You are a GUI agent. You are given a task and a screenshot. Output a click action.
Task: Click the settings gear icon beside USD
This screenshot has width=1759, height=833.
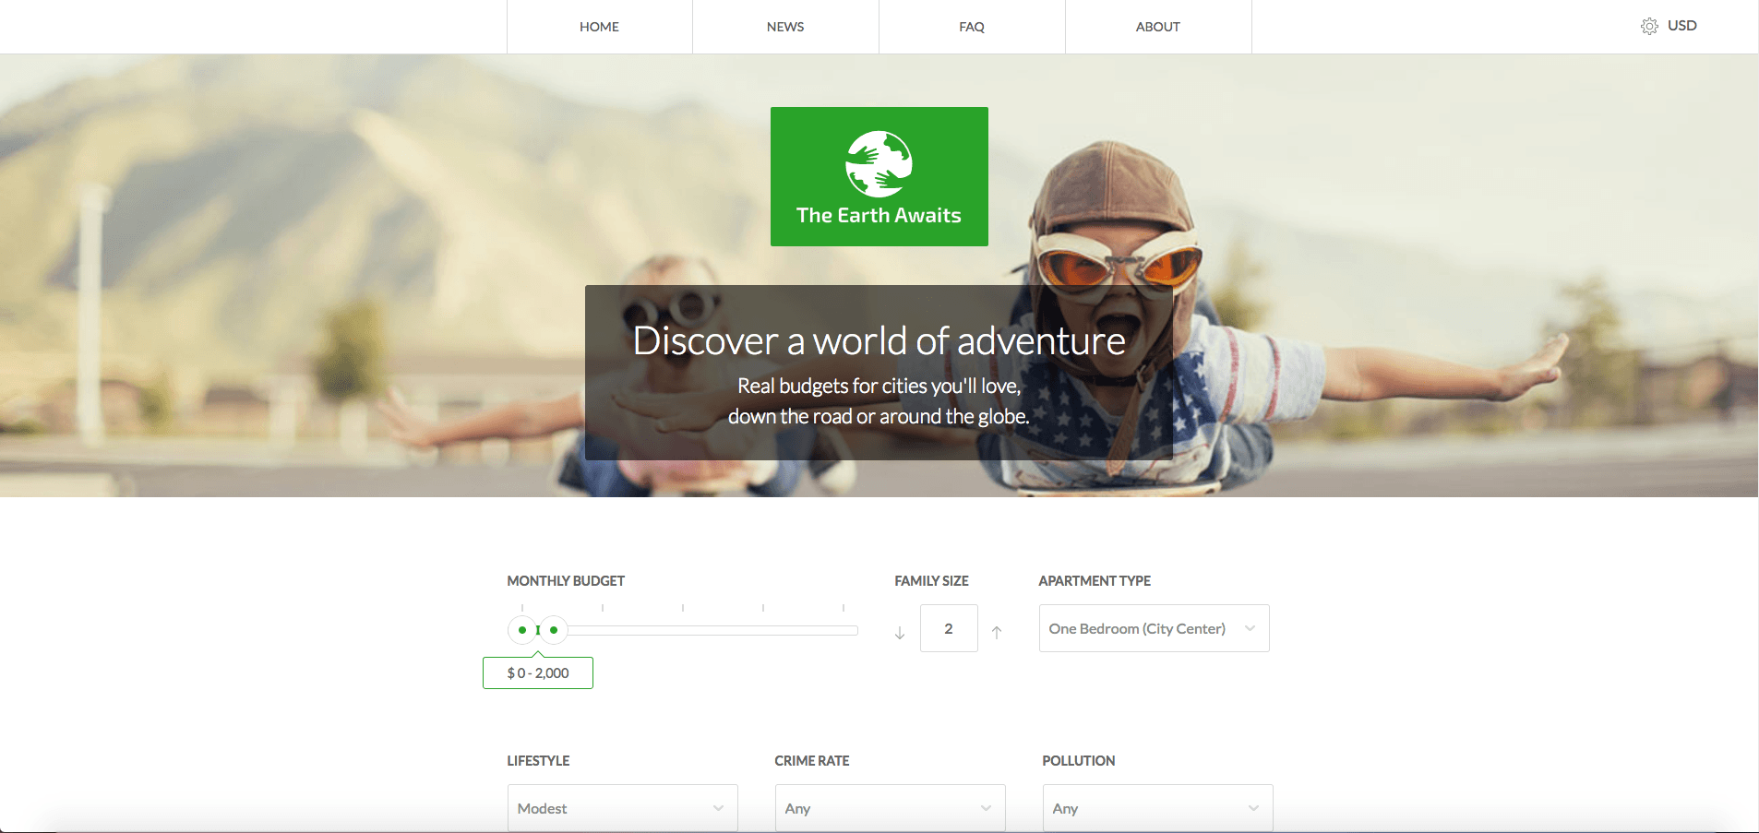(1649, 27)
